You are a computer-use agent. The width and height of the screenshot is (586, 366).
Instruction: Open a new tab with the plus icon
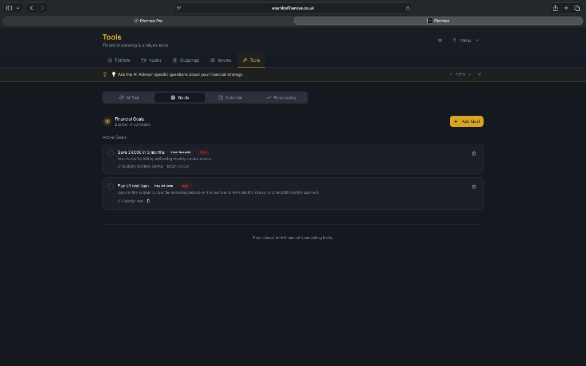[566, 8]
